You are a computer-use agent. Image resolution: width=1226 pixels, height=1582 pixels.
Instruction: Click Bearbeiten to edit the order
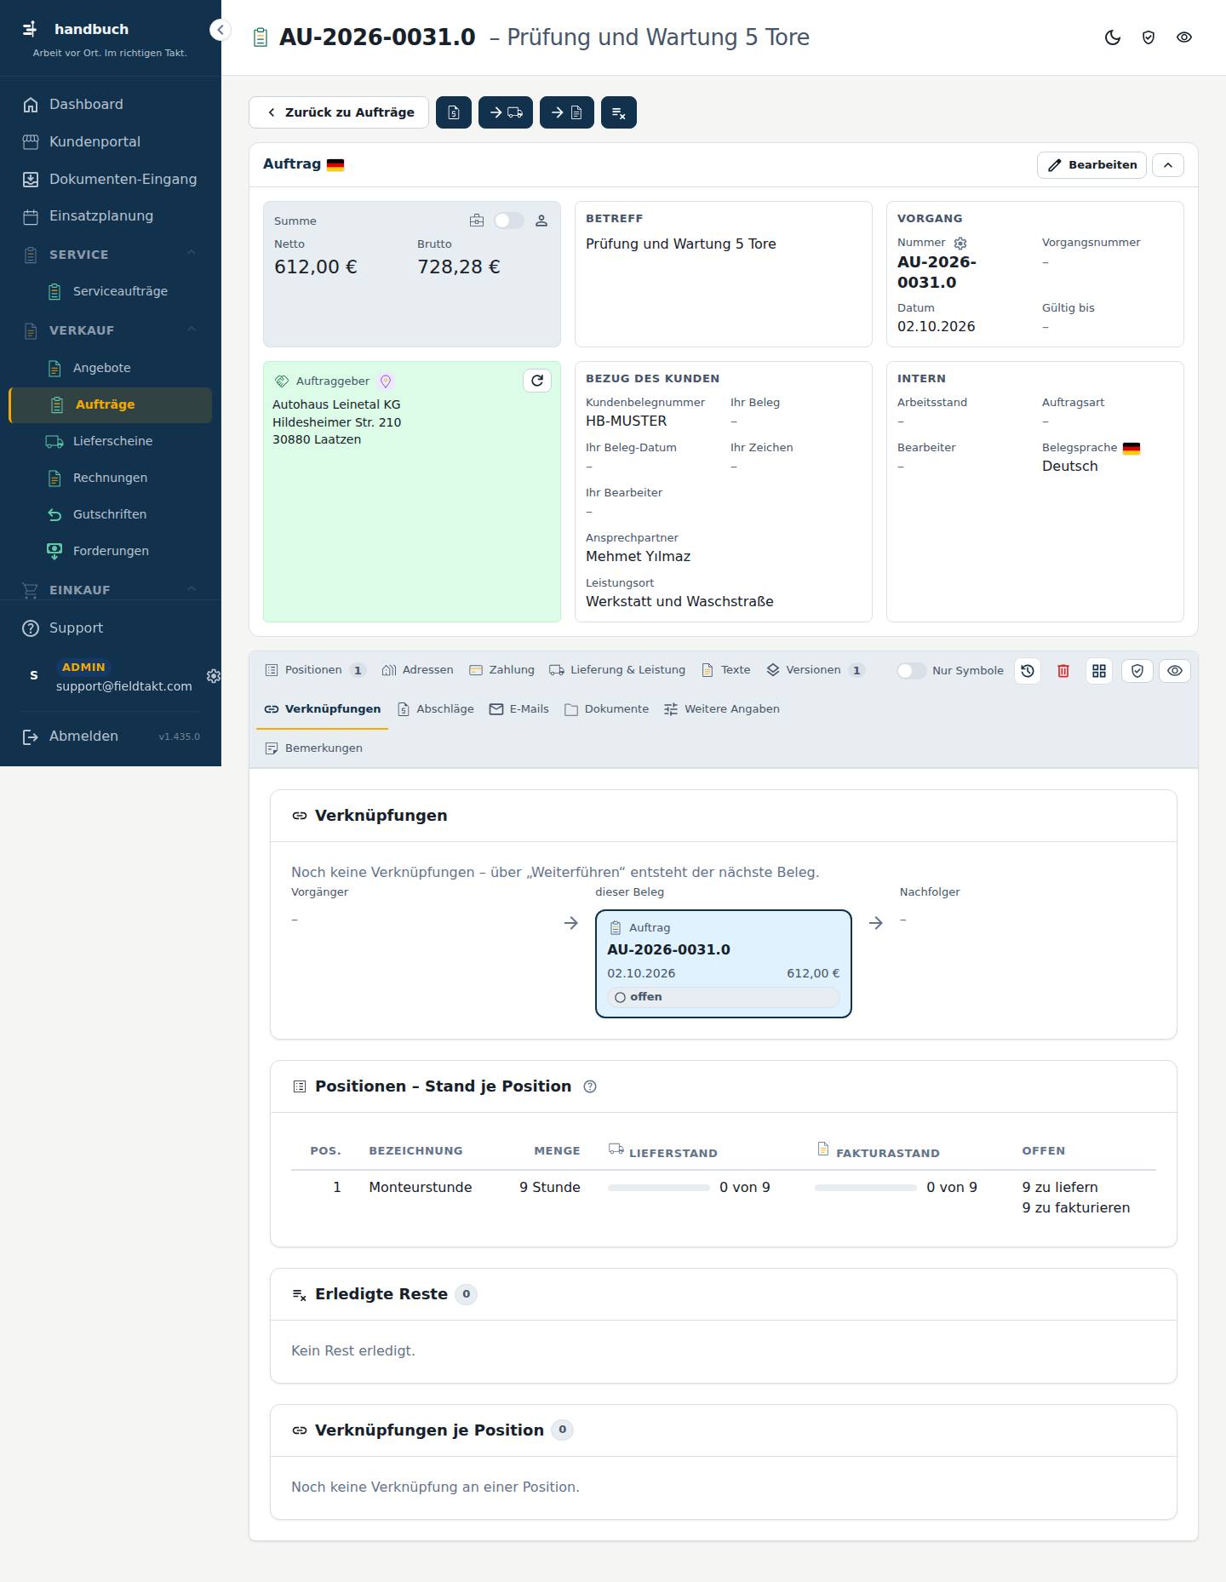coord(1091,165)
